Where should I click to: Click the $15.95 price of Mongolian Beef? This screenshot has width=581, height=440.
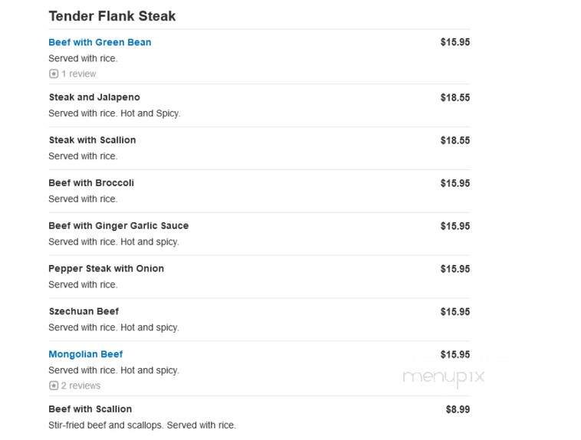point(455,354)
